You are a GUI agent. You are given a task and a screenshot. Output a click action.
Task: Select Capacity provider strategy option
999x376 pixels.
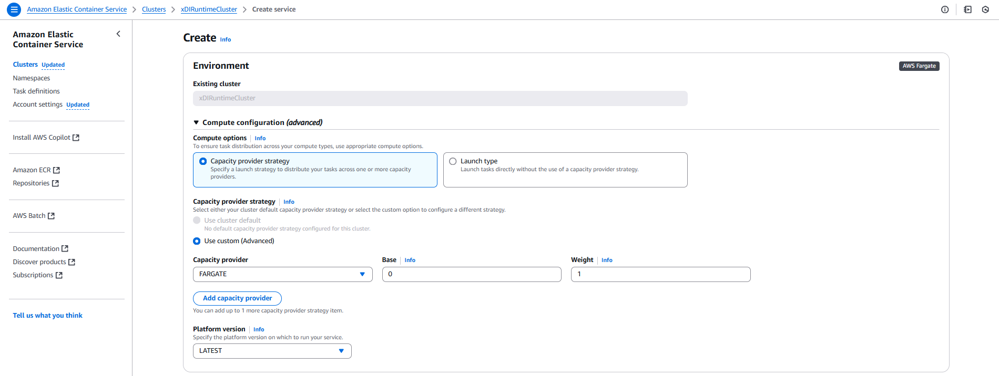(315, 170)
